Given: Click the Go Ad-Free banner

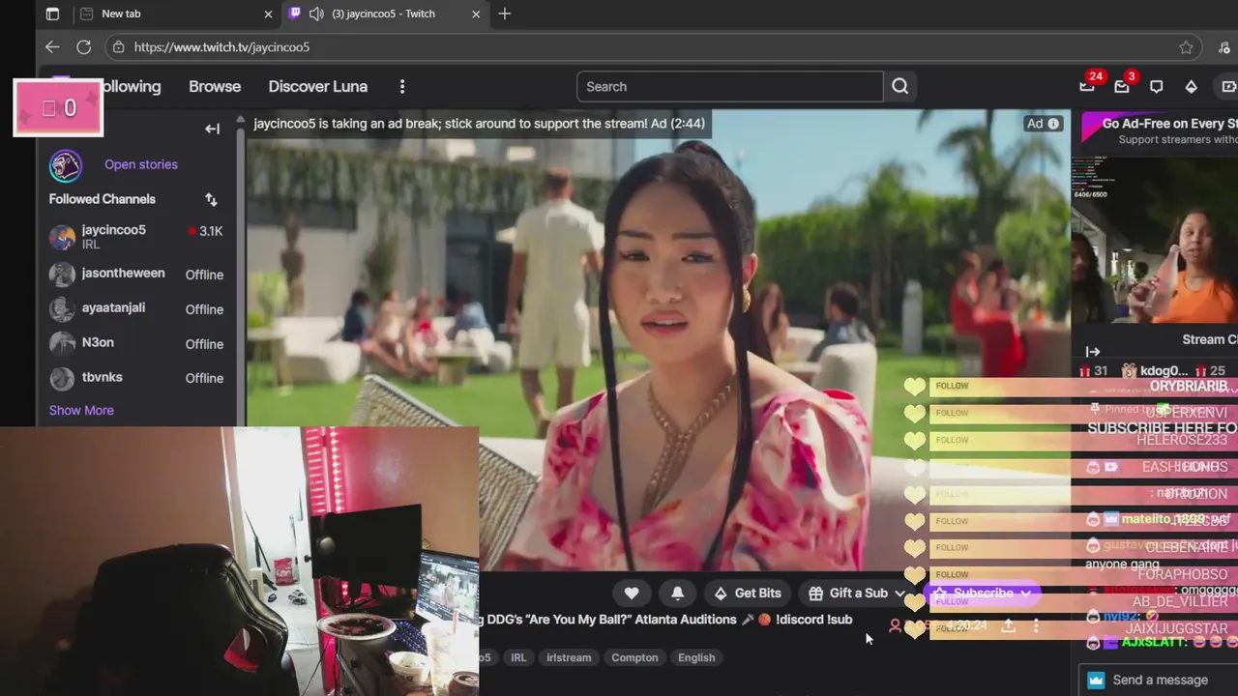Looking at the screenshot, I should (x=1159, y=130).
